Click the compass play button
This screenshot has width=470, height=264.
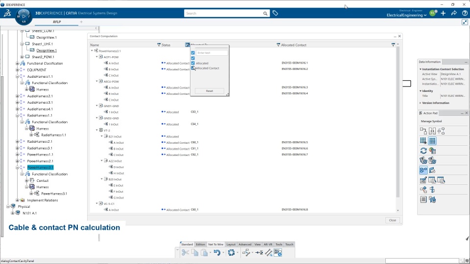(x=23, y=16)
